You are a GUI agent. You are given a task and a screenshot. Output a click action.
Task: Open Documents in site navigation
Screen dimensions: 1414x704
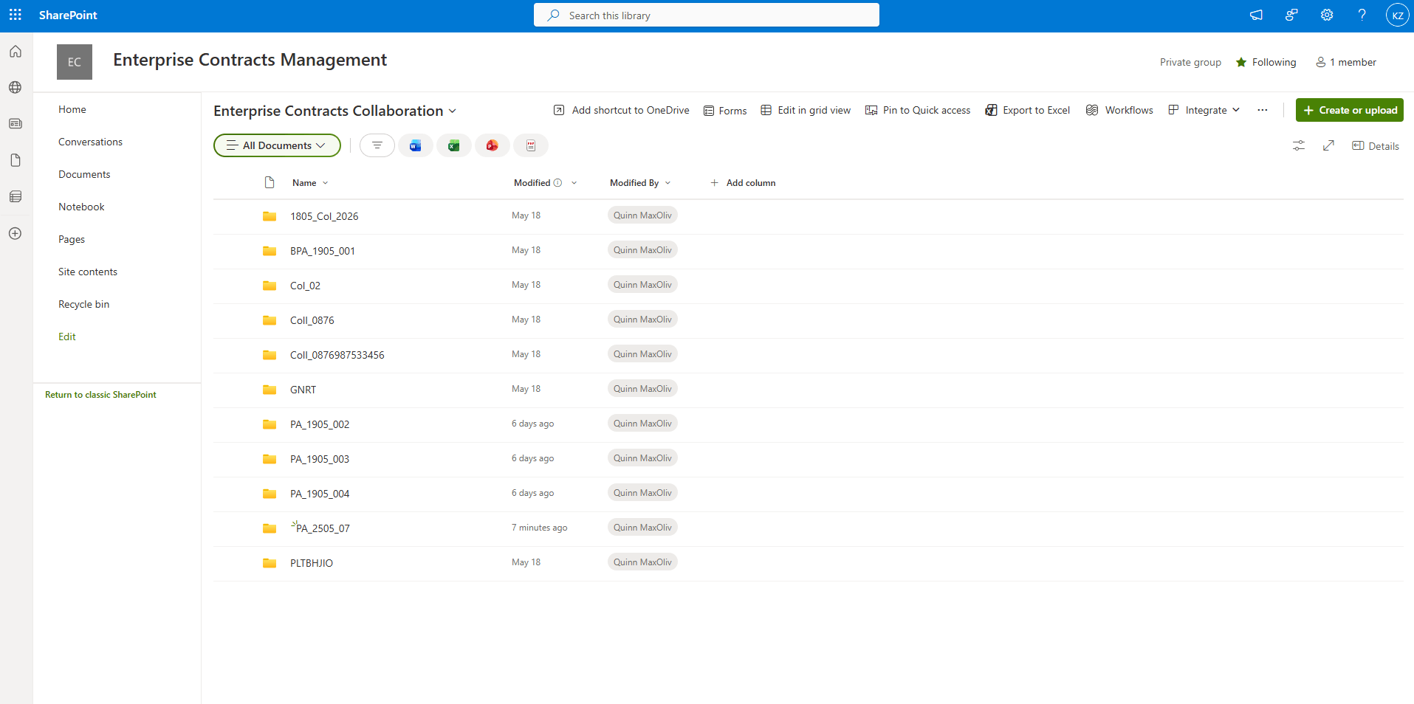[84, 174]
